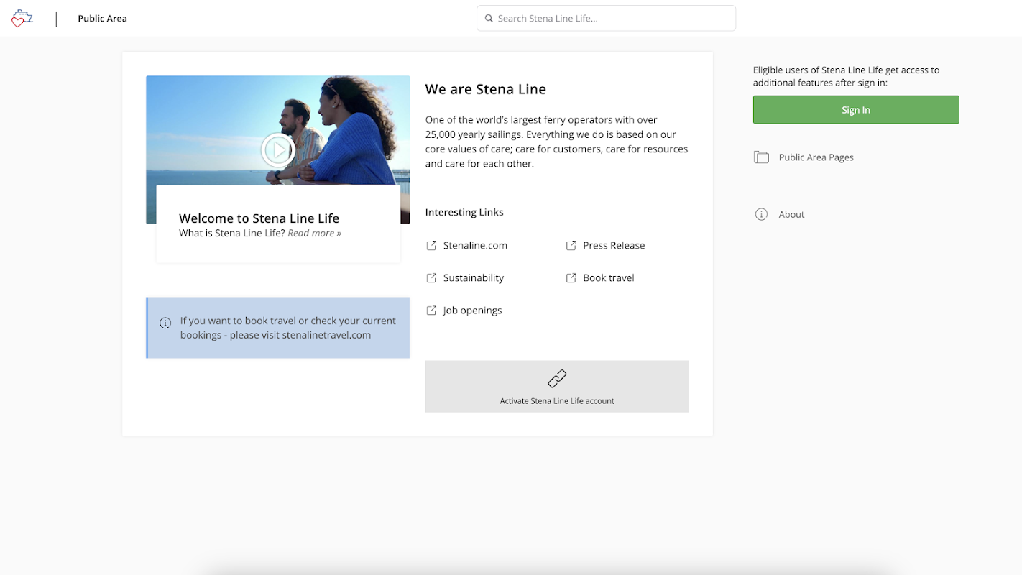This screenshot has width=1022, height=575.
Task: Focus the Search Stena Line Life field
Action: (611, 19)
